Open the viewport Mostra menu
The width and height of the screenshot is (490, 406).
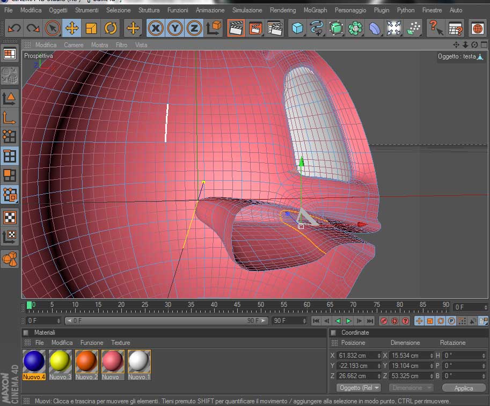coord(99,45)
